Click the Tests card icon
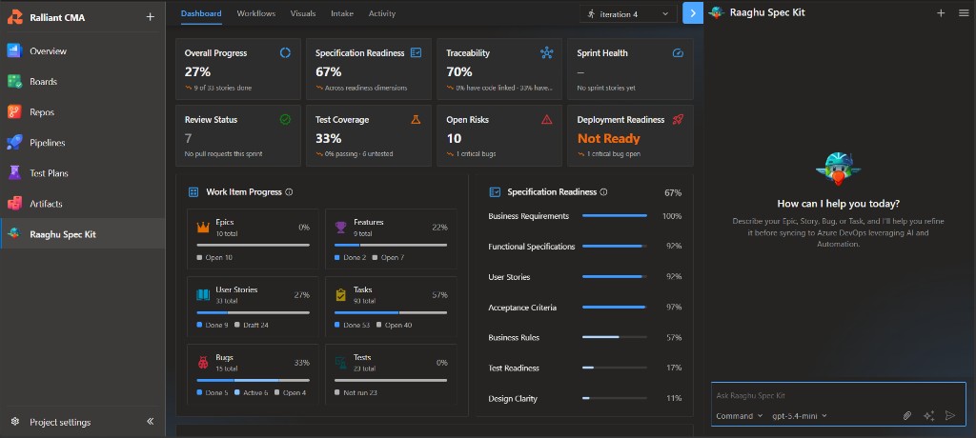The height and width of the screenshot is (438, 976). click(x=340, y=362)
